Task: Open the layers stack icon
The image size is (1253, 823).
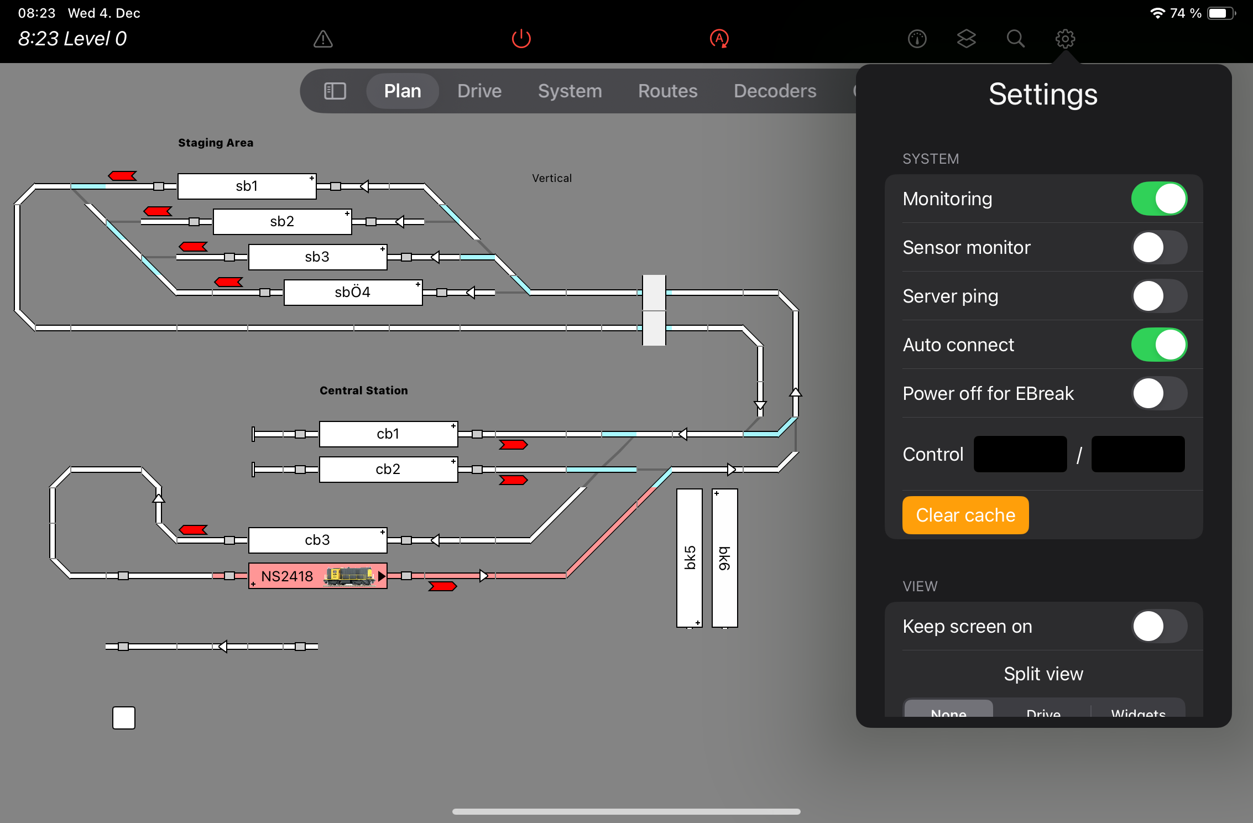Action: pos(966,39)
